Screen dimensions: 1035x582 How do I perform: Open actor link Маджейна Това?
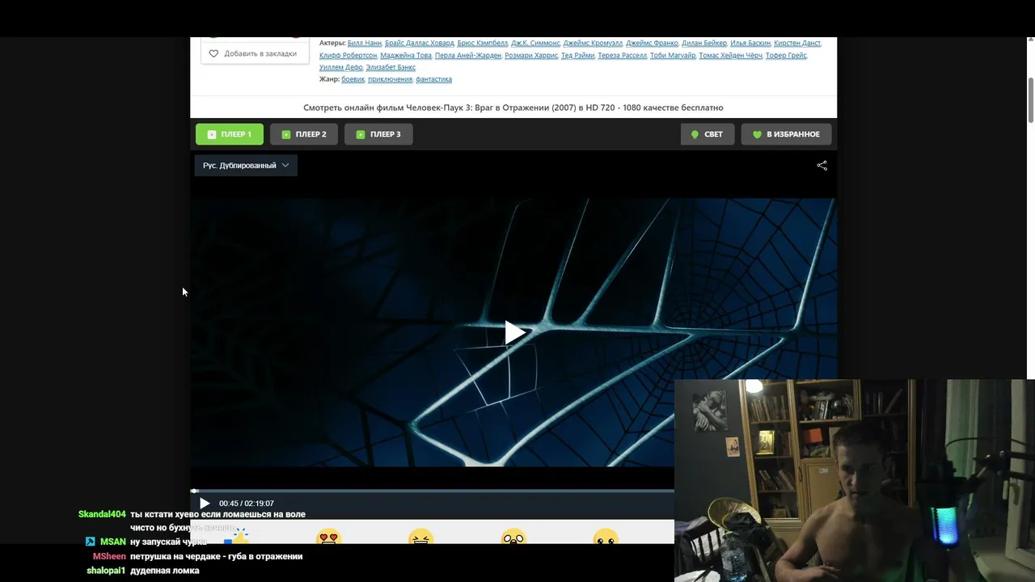click(406, 55)
